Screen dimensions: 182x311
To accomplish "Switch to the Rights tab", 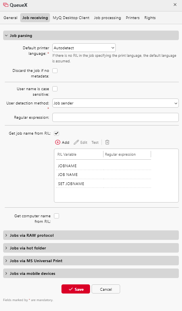I will (150, 17).
